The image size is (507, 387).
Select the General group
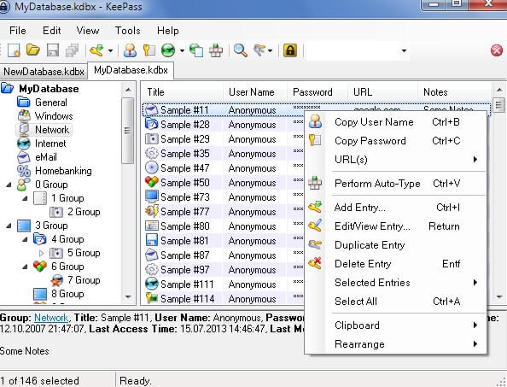[51, 103]
